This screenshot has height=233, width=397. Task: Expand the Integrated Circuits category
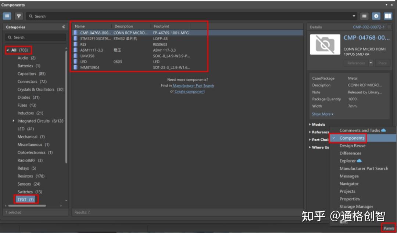coord(14,121)
